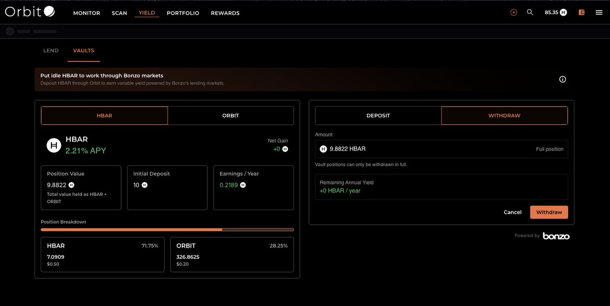
Task: Open search via magnifier icon
Action: [530, 12]
